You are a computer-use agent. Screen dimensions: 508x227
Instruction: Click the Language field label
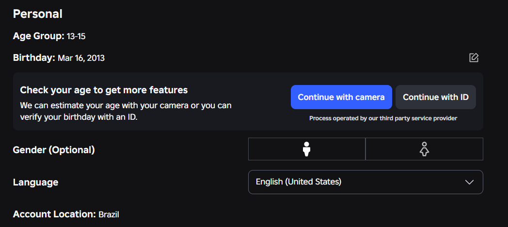36,182
